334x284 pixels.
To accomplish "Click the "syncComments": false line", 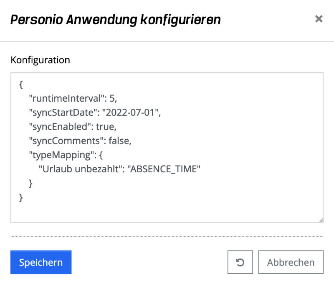I will [80, 141].
